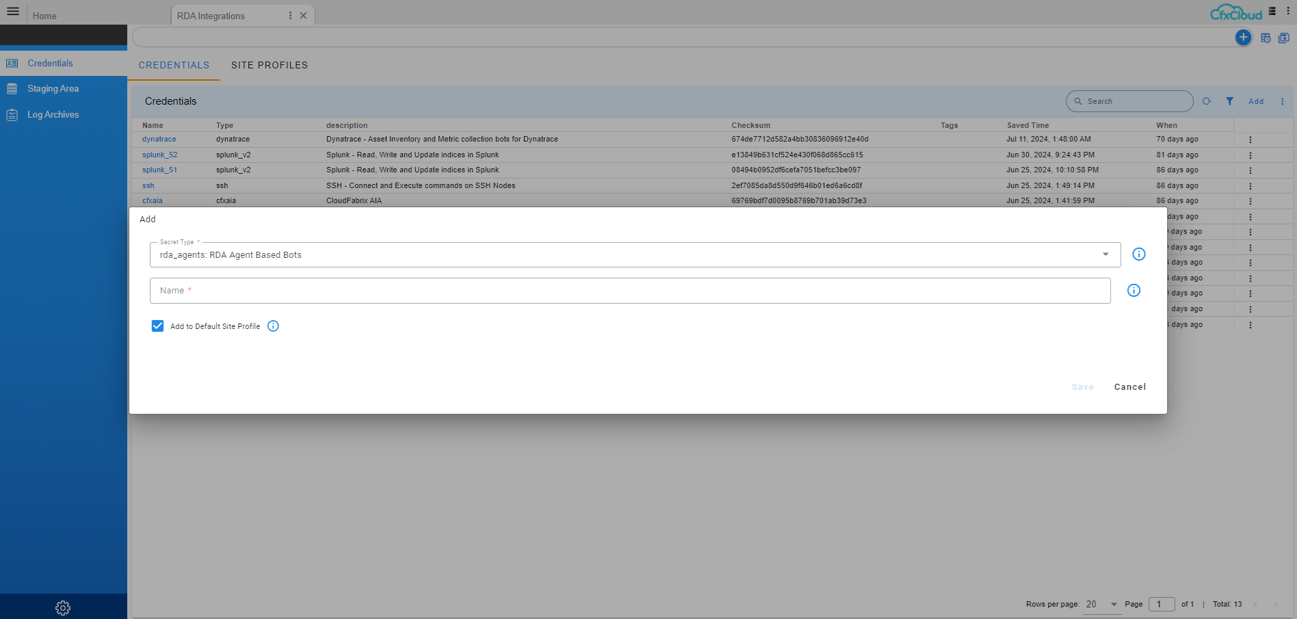Image resolution: width=1297 pixels, height=619 pixels.
Task: Click info icon beside Default Site Profile
Action: click(x=273, y=326)
